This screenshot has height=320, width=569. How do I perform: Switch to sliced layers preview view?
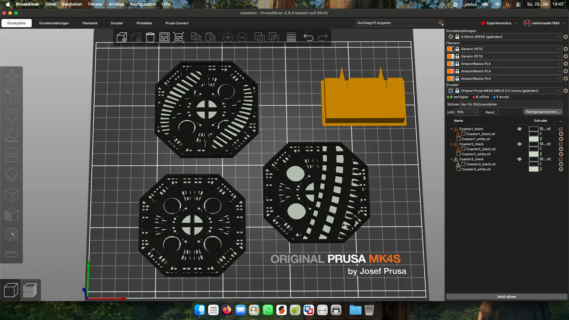(30, 290)
